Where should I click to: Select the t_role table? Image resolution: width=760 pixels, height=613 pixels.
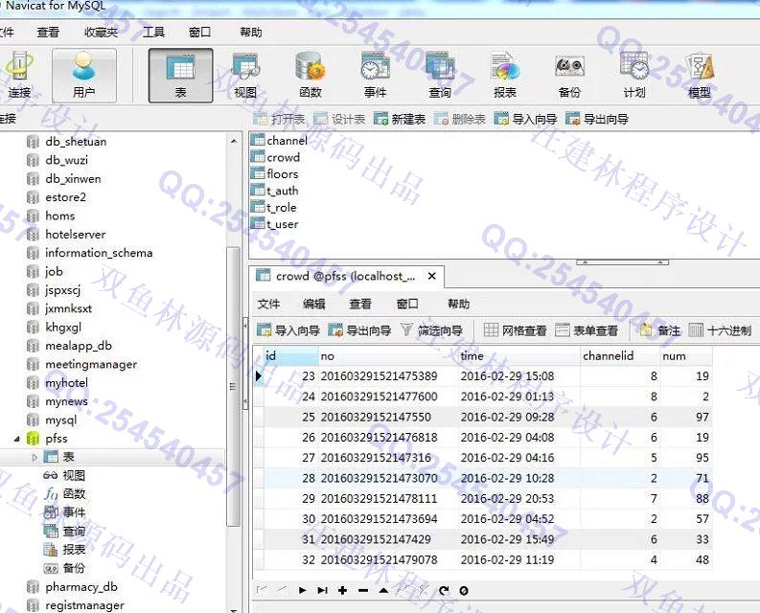click(x=274, y=208)
